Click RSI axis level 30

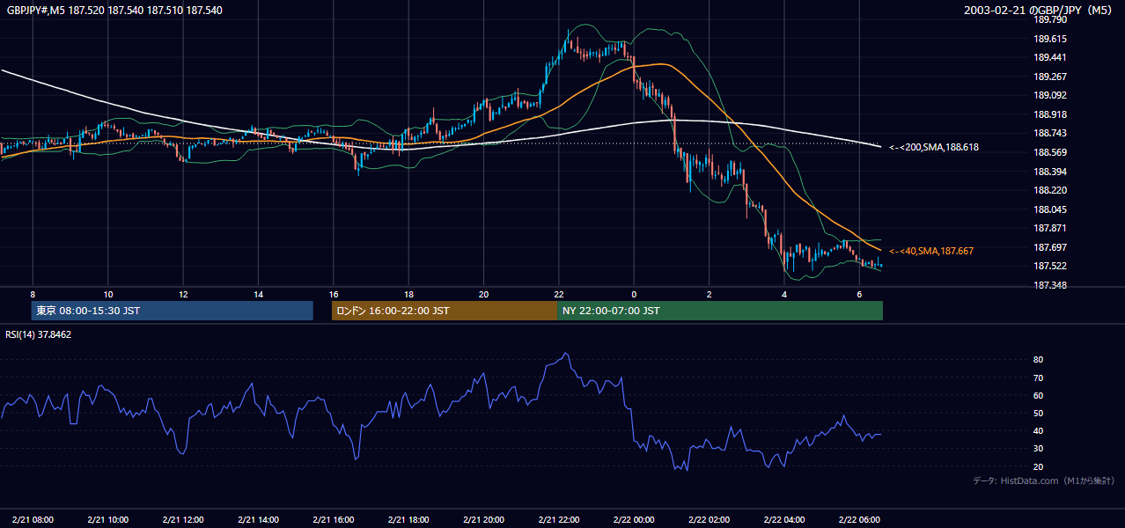(1039, 449)
